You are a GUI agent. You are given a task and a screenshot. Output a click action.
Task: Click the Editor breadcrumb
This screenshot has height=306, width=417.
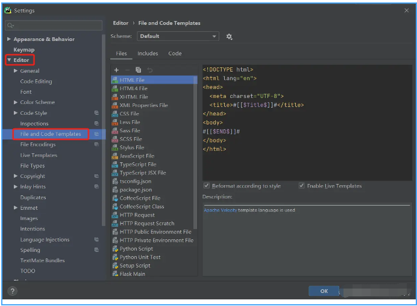[x=121, y=23]
